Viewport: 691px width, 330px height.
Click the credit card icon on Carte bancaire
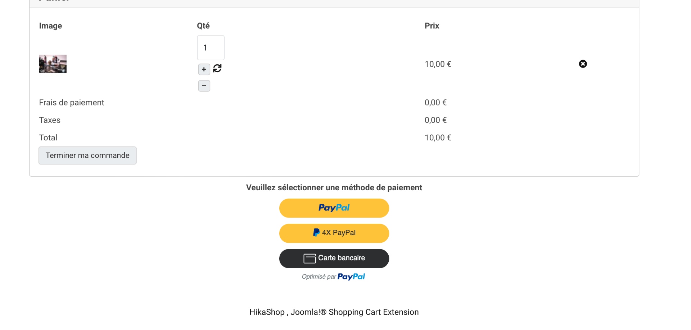click(310, 259)
